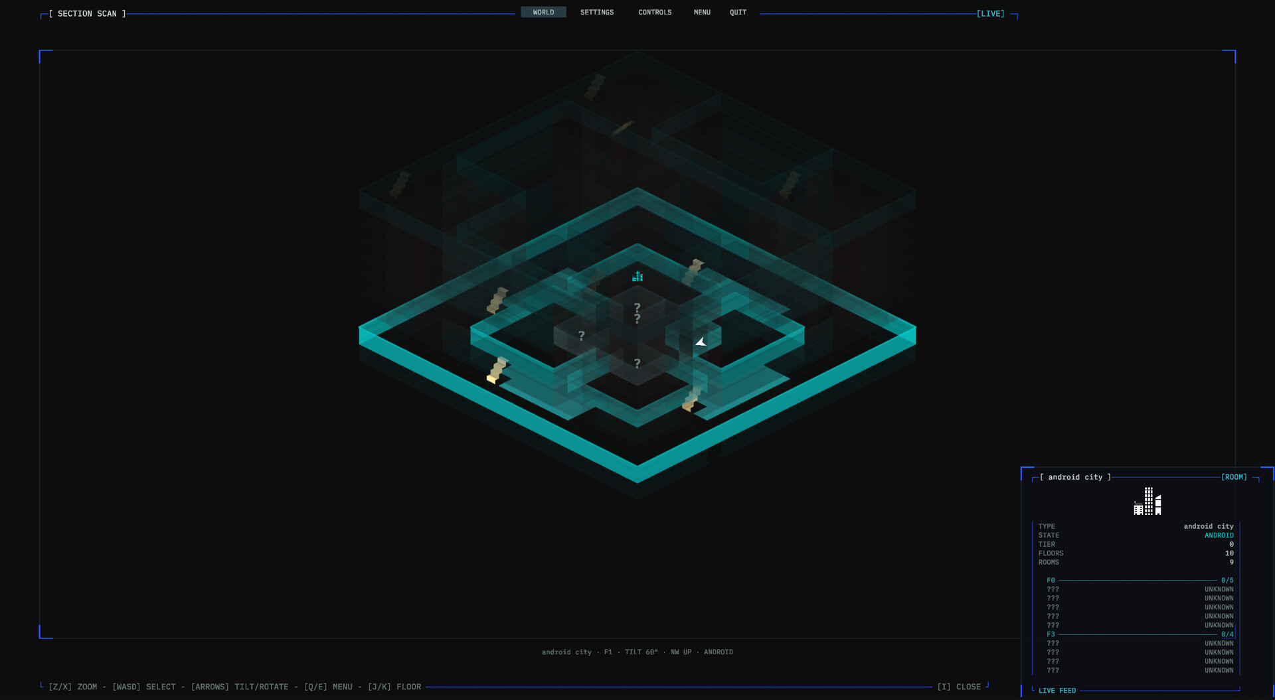
Task: Click the faded flat ramp below top staircase
Action: [623, 127]
